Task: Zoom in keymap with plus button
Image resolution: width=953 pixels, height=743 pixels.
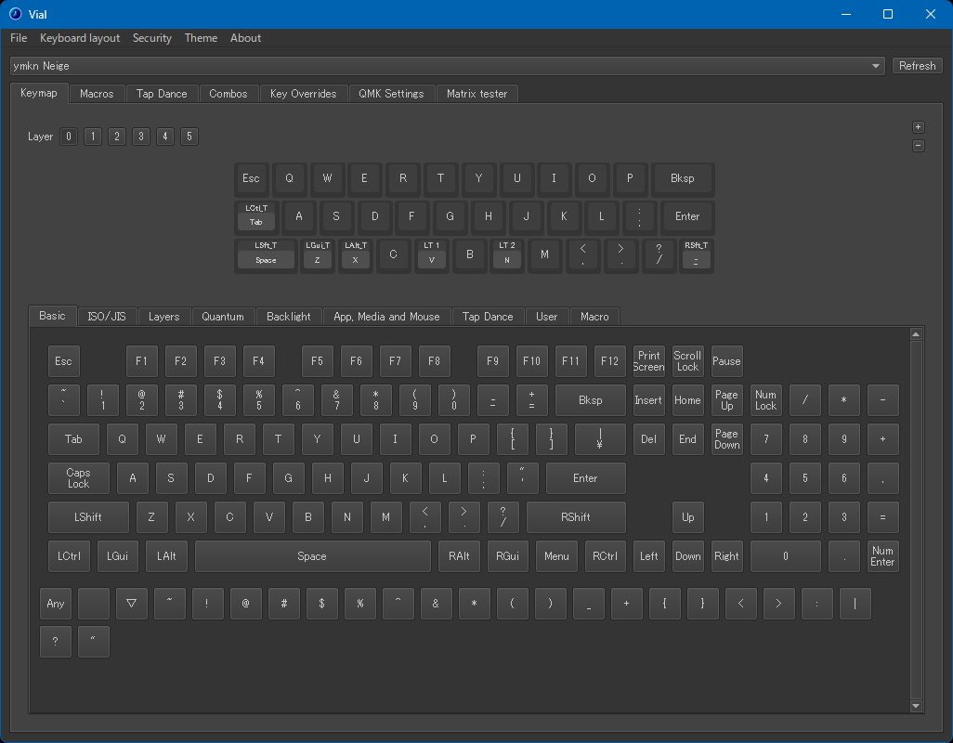Action: (919, 127)
